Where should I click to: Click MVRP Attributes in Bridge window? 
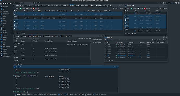point(97,42)
